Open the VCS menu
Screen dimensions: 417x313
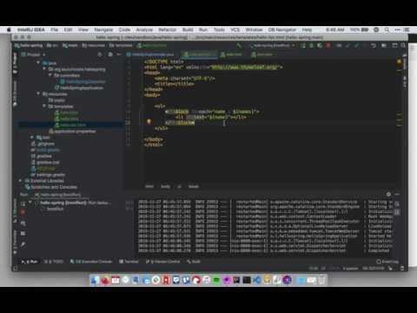tap(235, 30)
